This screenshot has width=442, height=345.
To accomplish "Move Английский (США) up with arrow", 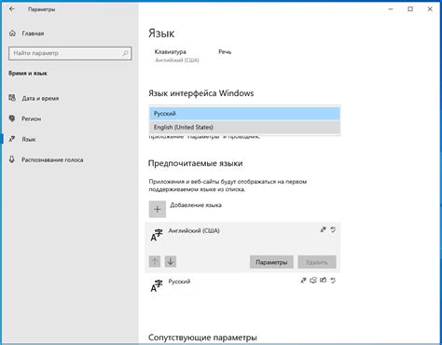I will (155, 262).
